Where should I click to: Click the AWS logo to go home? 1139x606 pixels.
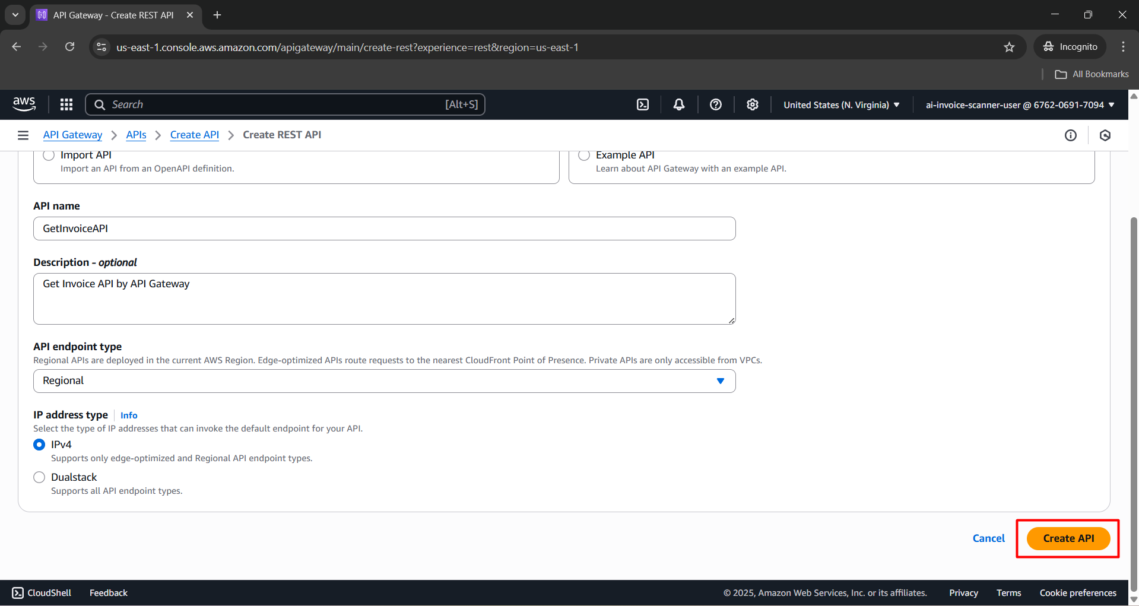coord(24,104)
